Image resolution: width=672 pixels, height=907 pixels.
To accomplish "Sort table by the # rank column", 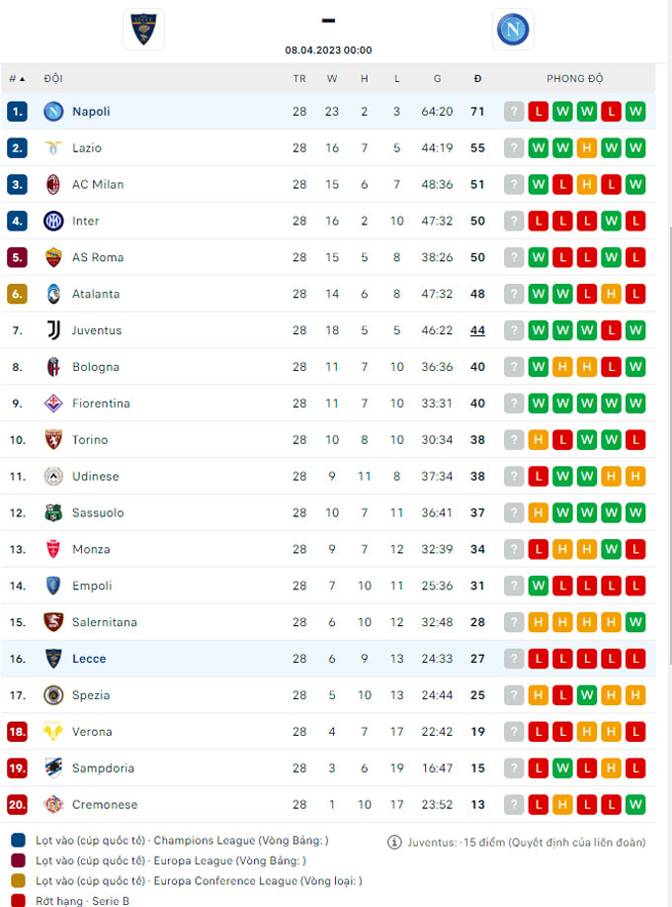I will coord(17,78).
